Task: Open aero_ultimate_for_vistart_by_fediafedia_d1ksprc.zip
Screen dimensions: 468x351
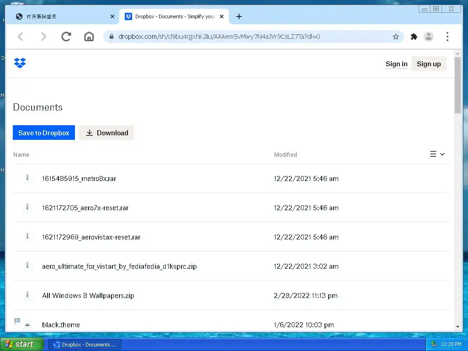Action: point(119,266)
